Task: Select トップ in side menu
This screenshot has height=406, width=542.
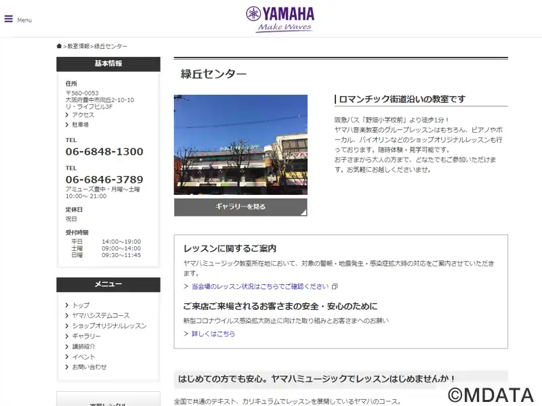Action: tap(81, 305)
